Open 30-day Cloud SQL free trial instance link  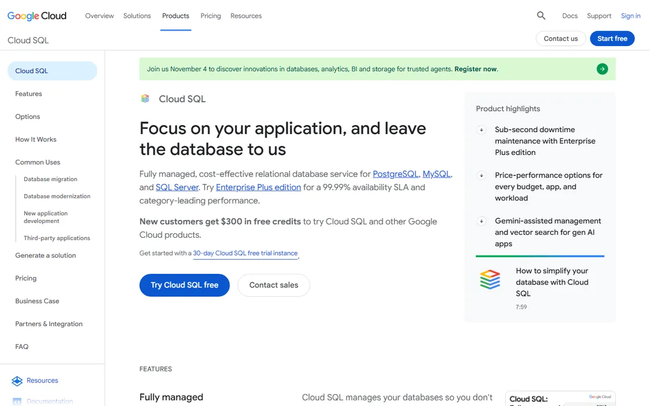(245, 253)
